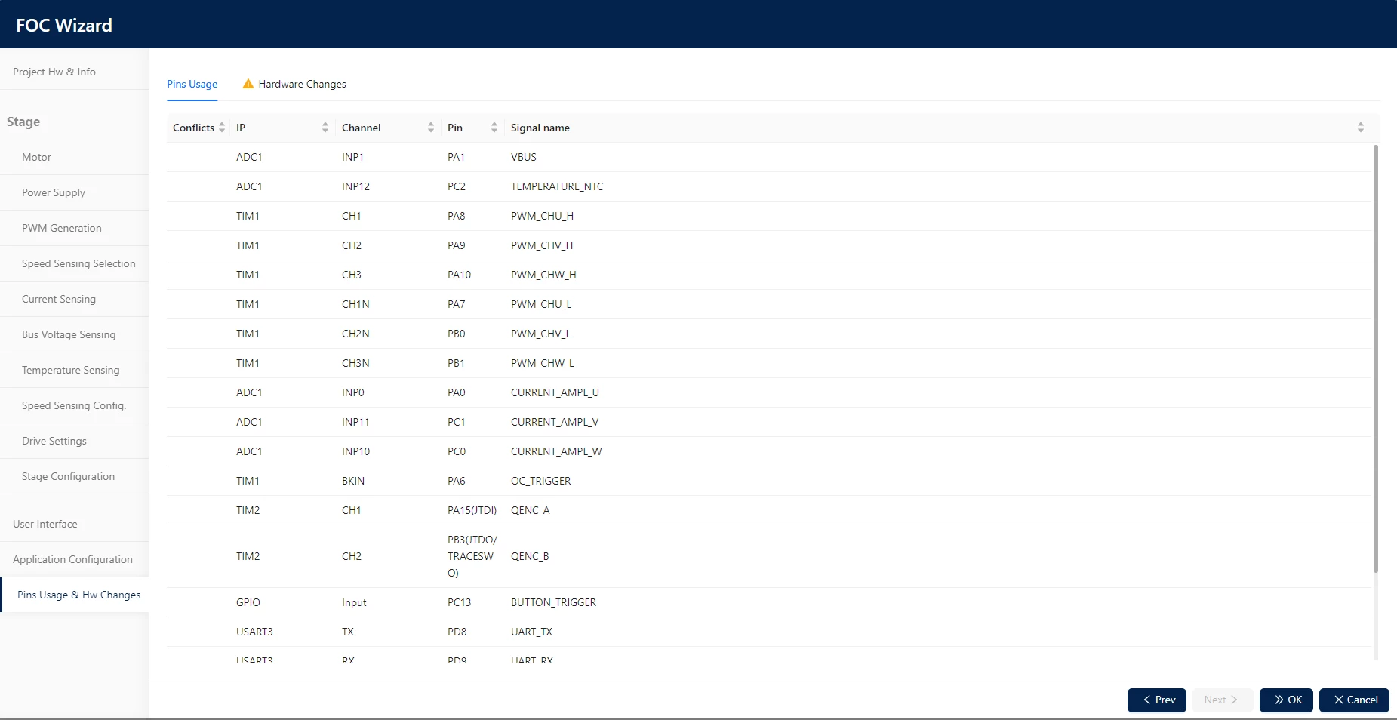This screenshot has width=1397, height=720.
Task: Select the BKIN channel cell
Action: (x=353, y=481)
